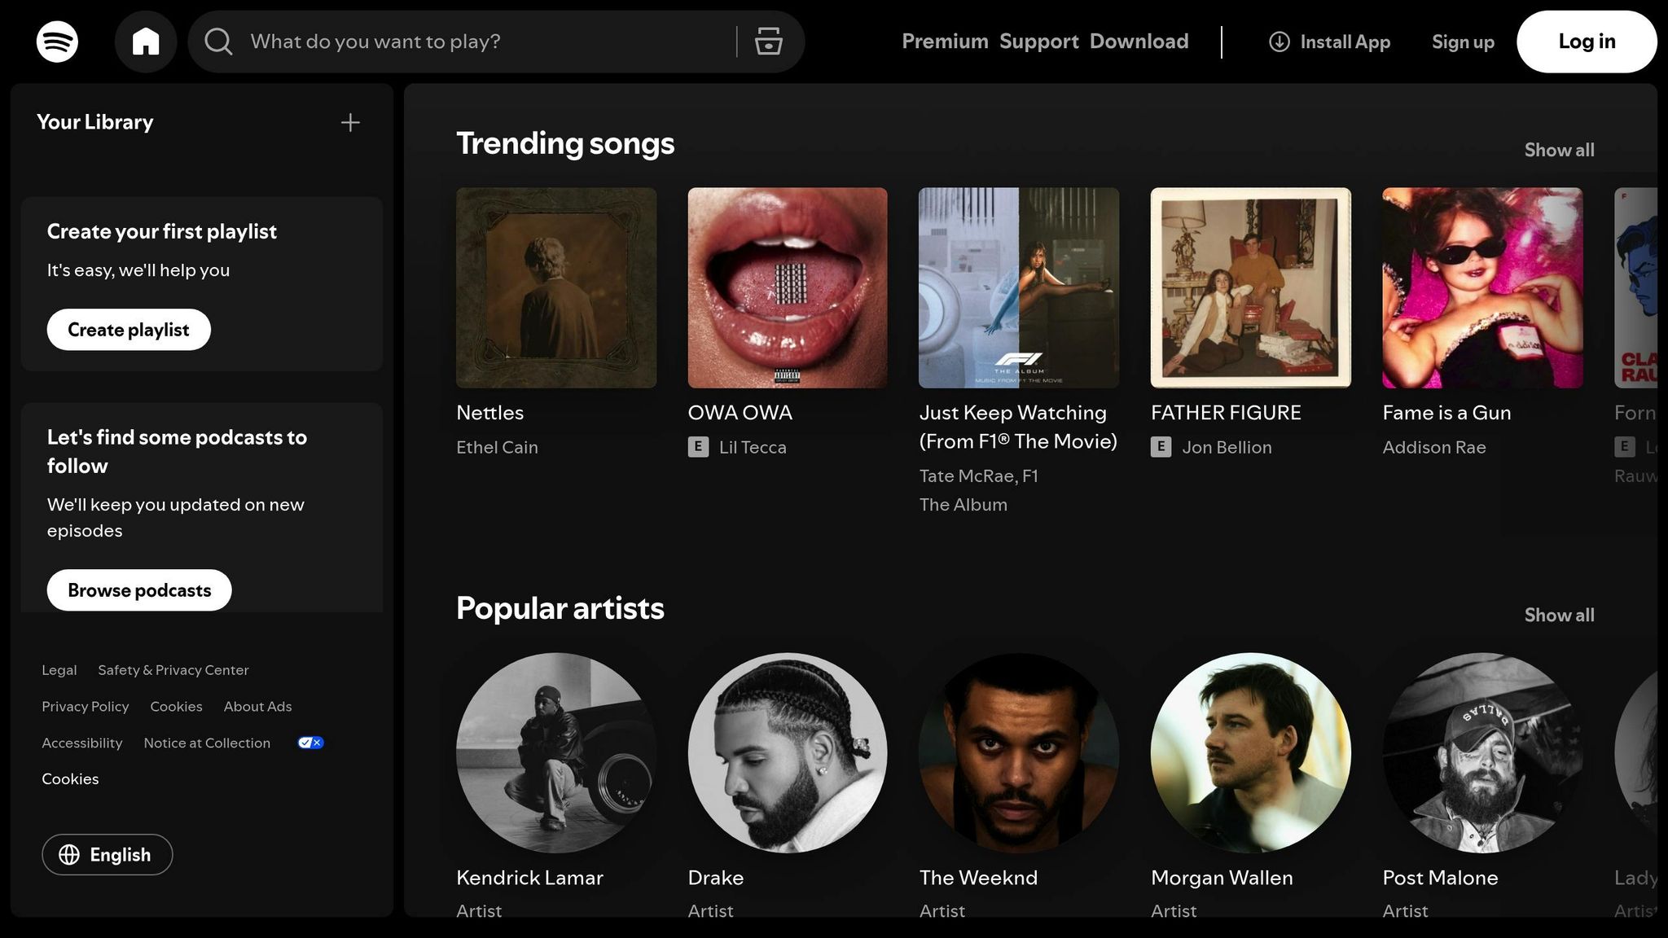1668x938 pixels.
Task: Open the white Cookies link above English
Action: tap(70, 779)
